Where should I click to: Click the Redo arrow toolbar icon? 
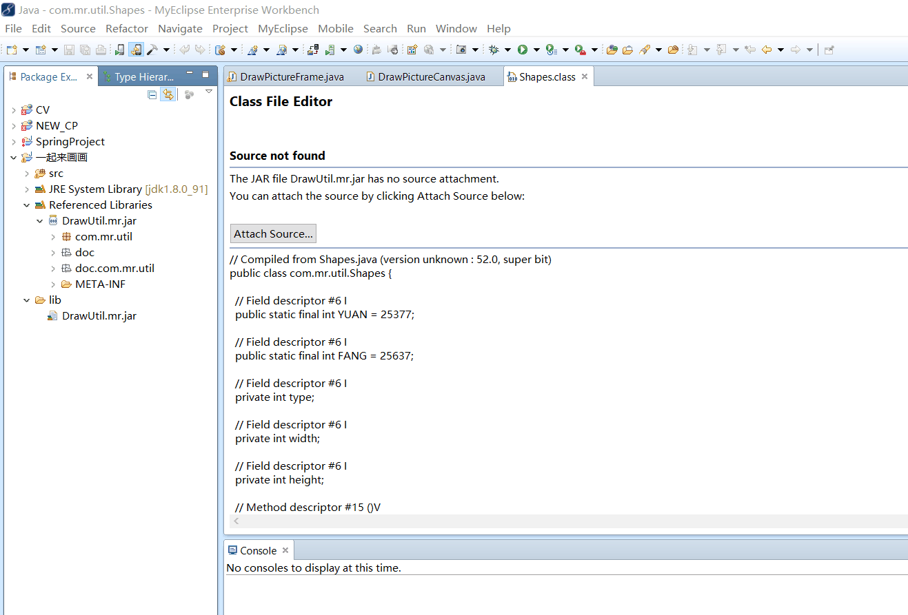pos(200,50)
